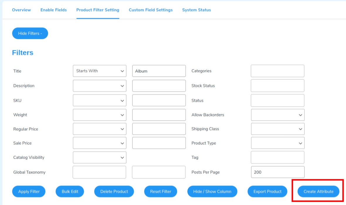Open the Allow Backorders dropdown
Viewport: 346px width, 205px height.
(x=277, y=115)
